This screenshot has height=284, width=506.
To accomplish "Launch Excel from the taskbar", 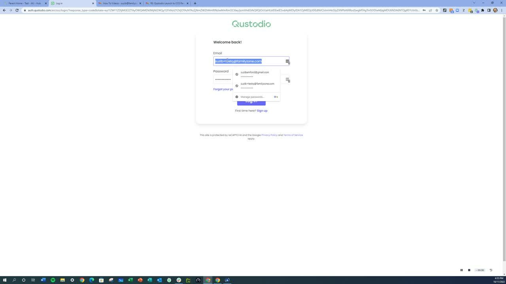I will tap(130, 280).
